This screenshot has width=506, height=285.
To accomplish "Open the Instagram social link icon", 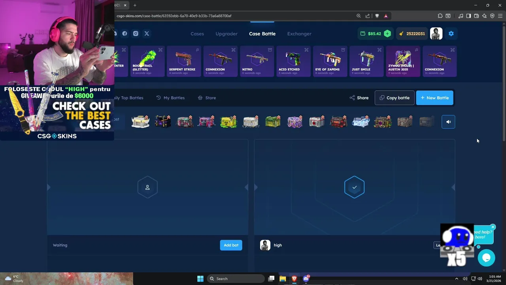I will pyautogui.click(x=136, y=34).
